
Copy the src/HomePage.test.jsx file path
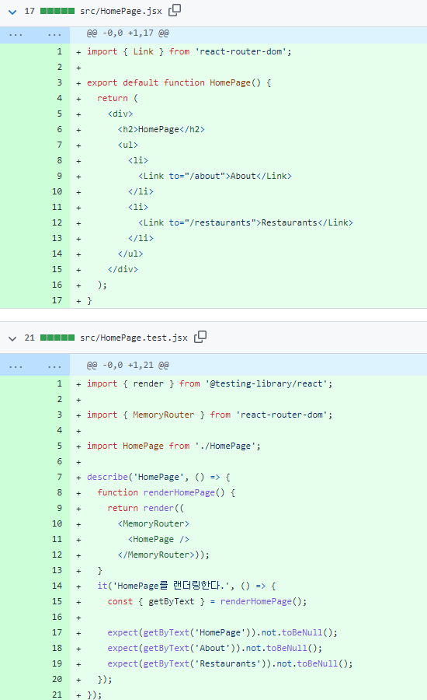coord(200,337)
